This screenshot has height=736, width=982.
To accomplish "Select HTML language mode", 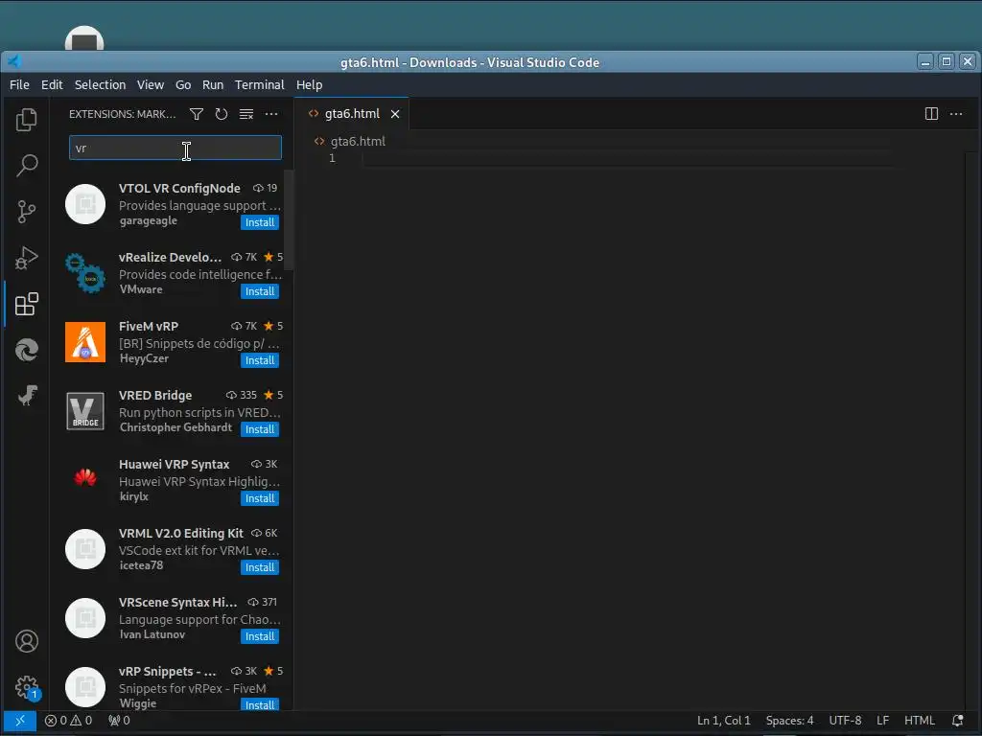I will 920,721.
